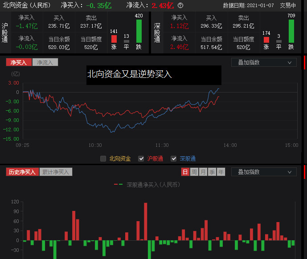Viewport: 307px width, 259px height.
Task: Click the tallest red bar in history chart
Action: tap(146, 222)
